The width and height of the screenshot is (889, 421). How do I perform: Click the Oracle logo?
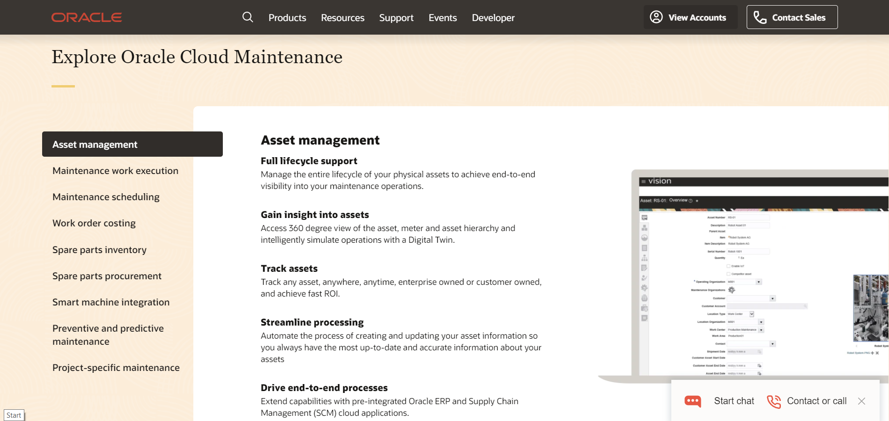tap(87, 17)
